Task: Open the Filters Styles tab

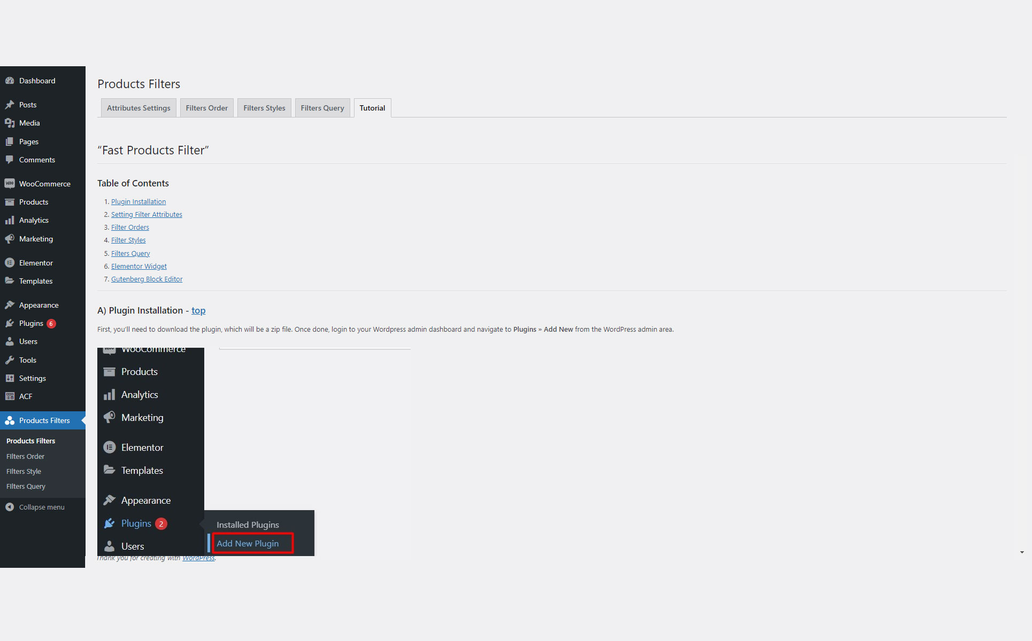Action: [264, 108]
